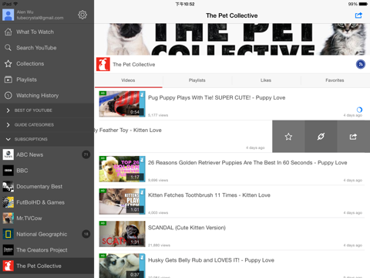Tap the blue RSS subscribe badge

click(x=361, y=64)
